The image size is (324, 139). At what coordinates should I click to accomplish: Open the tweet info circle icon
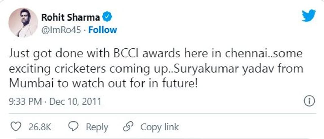309,102
